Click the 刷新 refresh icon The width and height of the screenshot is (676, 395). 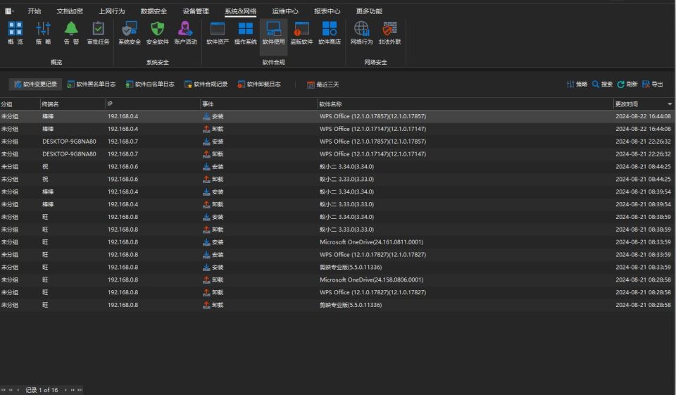(621, 84)
